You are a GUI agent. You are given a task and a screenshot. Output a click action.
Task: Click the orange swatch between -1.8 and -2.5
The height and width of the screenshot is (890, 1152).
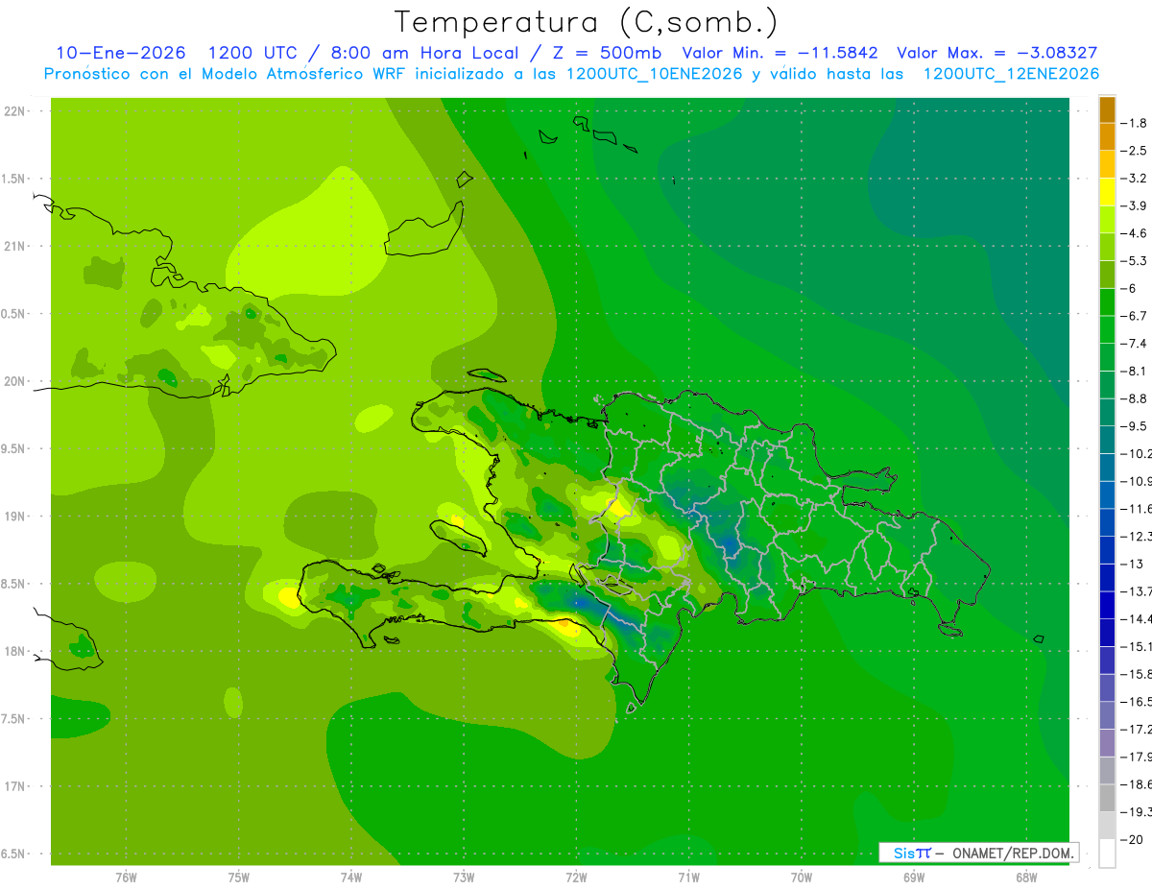pos(1107,136)
